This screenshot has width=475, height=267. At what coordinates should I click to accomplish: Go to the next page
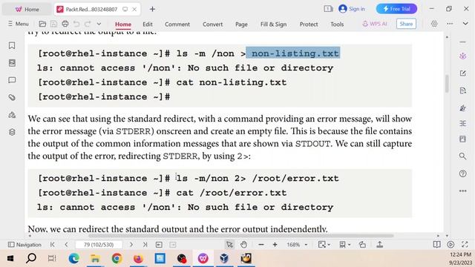pyautogui.click(x=131, y=244)
